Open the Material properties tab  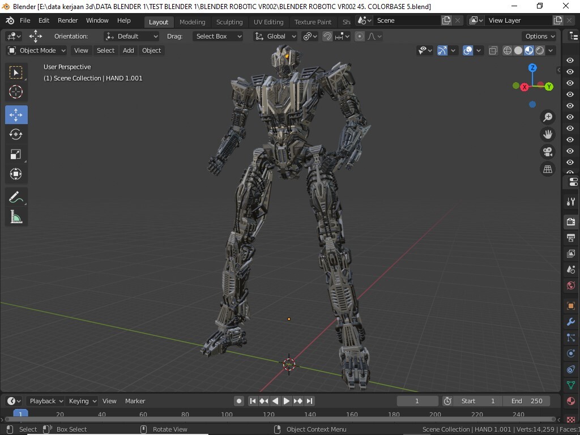(x=570, y=401)
